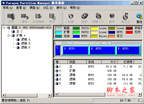This screenshot has height=104, width=144.
Task: Open the 操作(O) menu
Action: (x=62, y=8)
